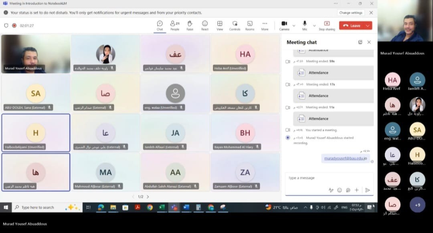Expand the Camera options dropdown arrow
Viewport: 433px width, 233px height.
pyautogui.click(x=294, y=26)
